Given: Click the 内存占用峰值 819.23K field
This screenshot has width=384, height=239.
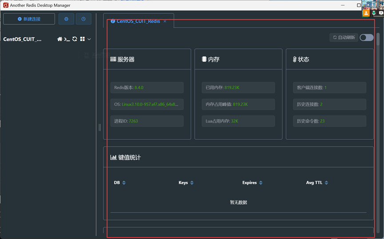Looking at the screenshot, I should [238, 104].
